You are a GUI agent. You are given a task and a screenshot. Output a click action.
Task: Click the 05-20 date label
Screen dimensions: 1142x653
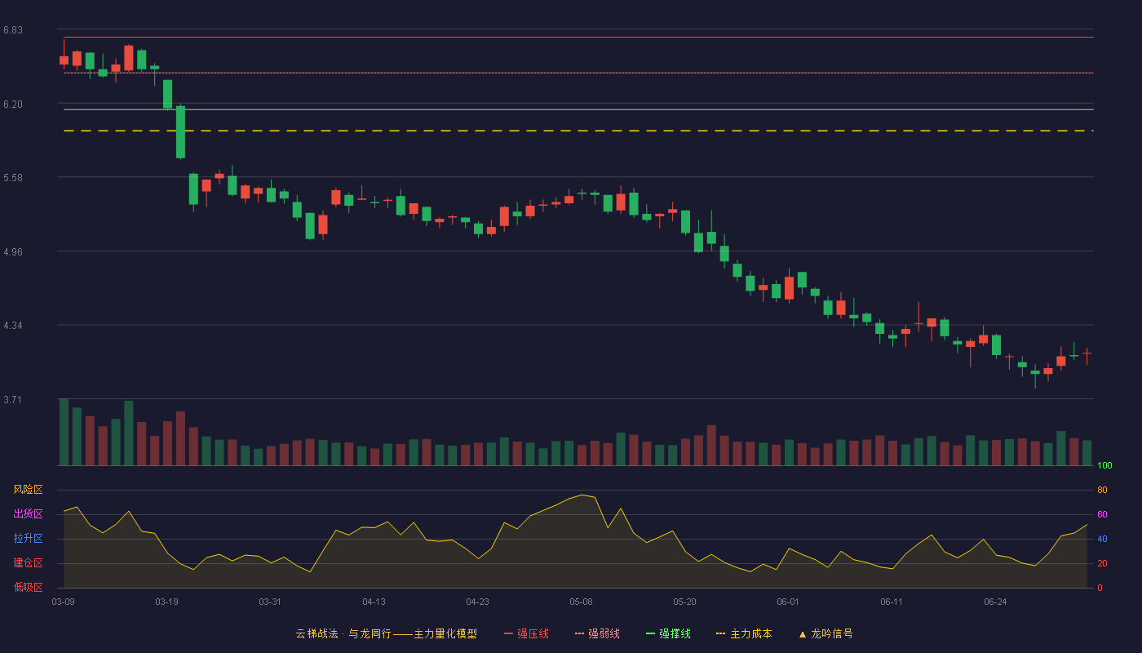(684, 602)
